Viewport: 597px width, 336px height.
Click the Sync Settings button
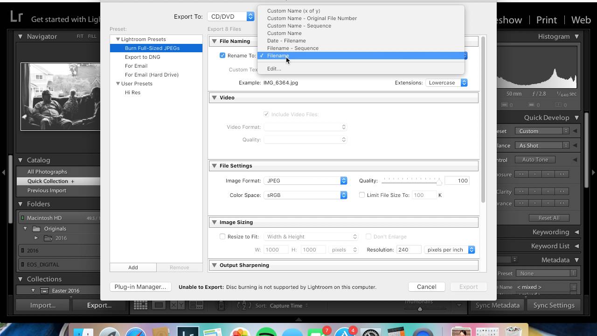pyautogui.click(x=554, y=305)
